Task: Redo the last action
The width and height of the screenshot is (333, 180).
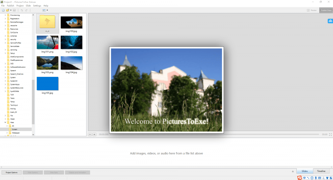Action: 27,10
